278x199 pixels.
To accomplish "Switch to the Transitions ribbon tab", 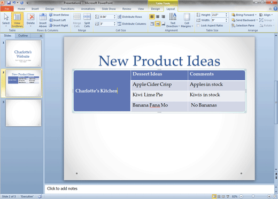I will [x=67, y=9].
